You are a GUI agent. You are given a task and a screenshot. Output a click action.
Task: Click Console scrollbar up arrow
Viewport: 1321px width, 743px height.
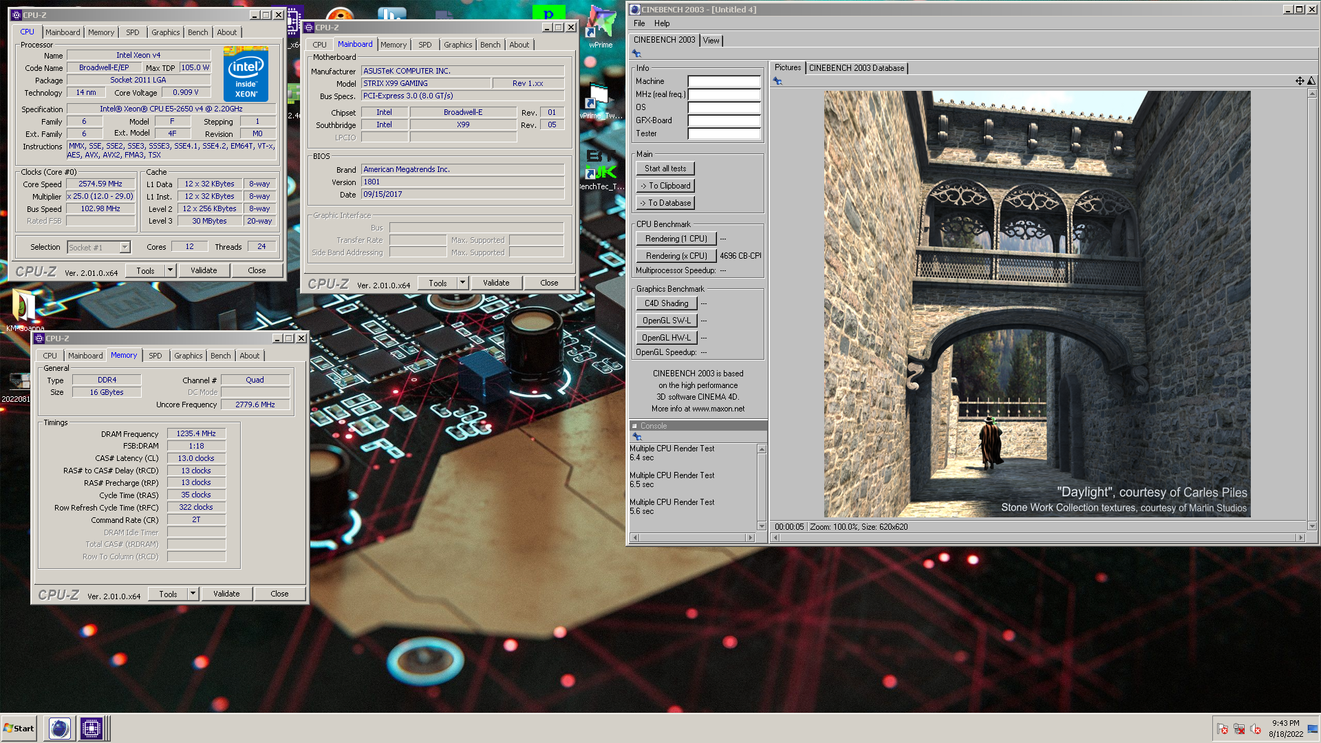coord(762,449)
